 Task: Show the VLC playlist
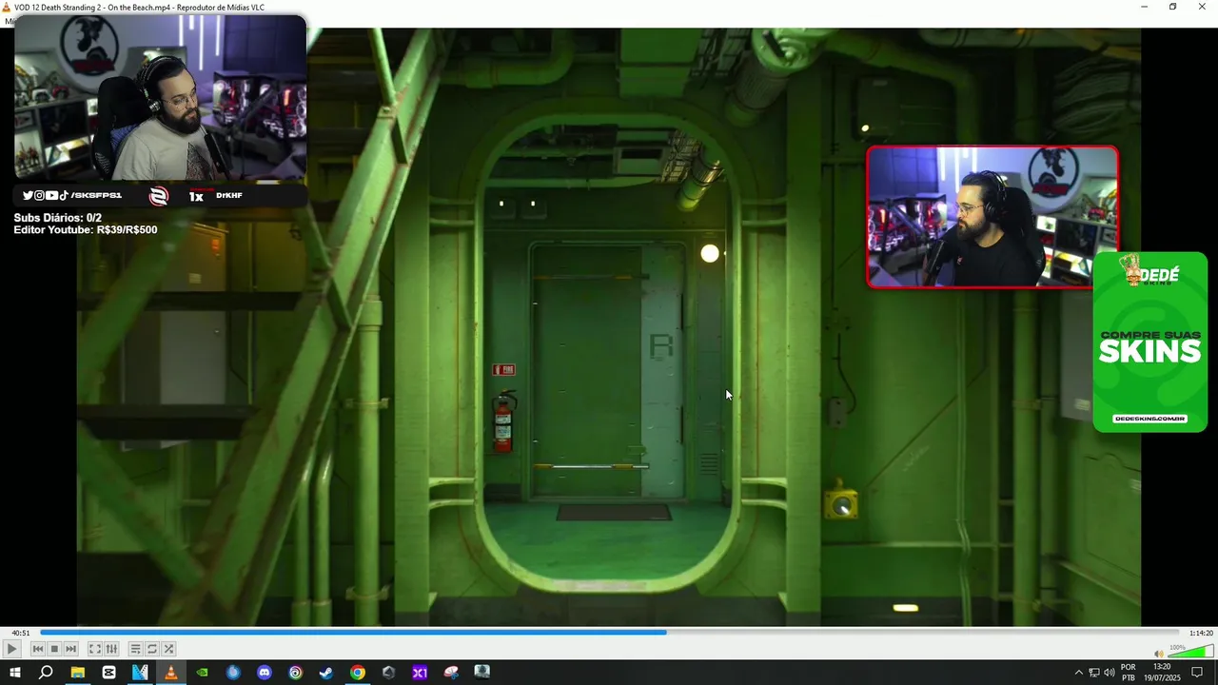135,649
